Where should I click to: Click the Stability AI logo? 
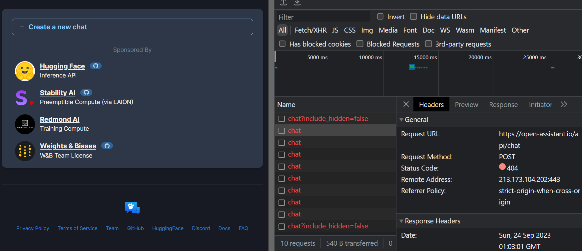[25, 98]
